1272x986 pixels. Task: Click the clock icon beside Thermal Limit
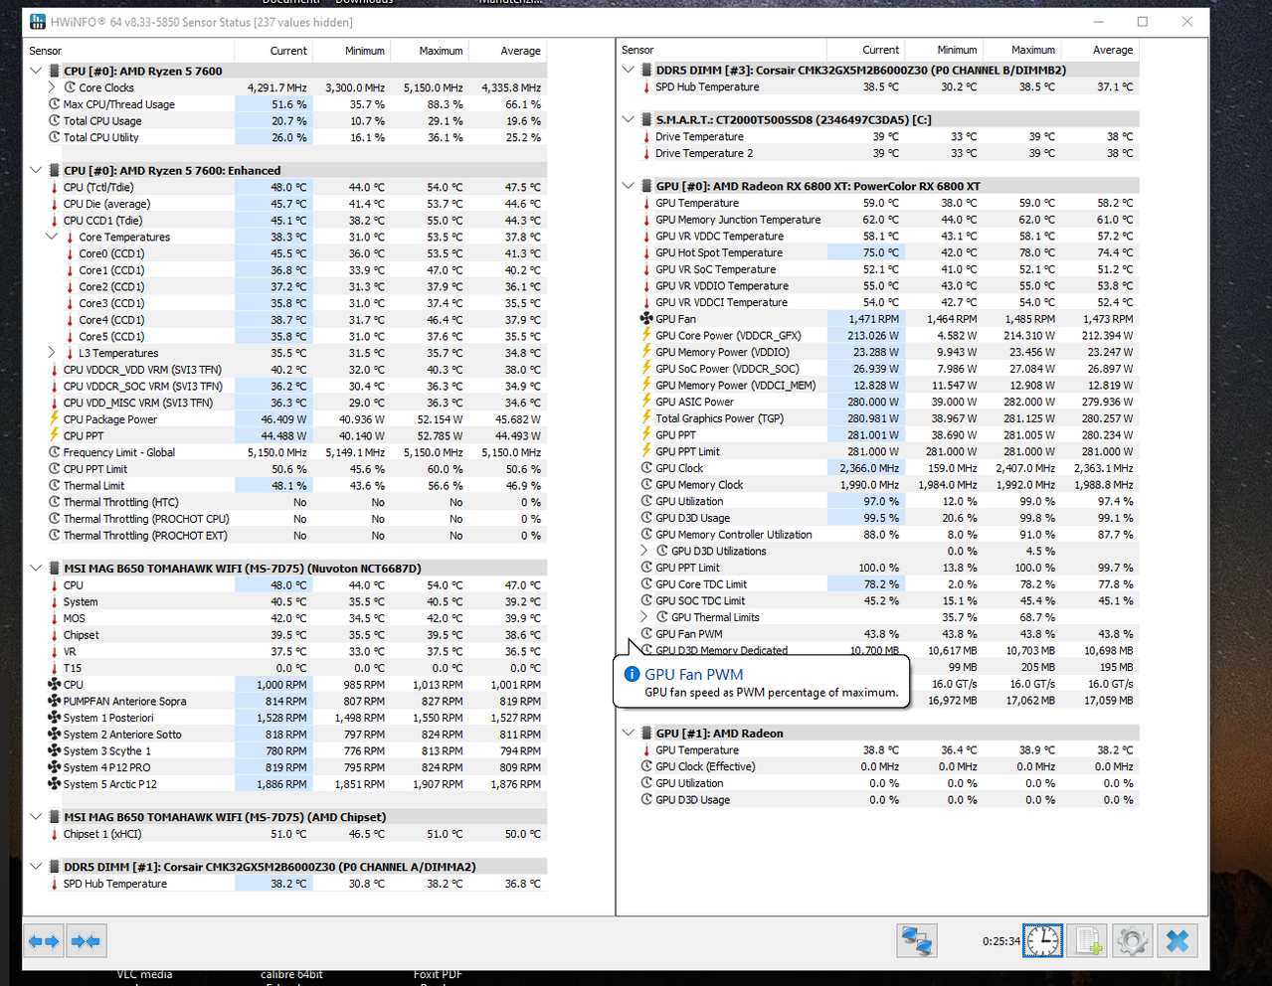(x=54, y=486)
